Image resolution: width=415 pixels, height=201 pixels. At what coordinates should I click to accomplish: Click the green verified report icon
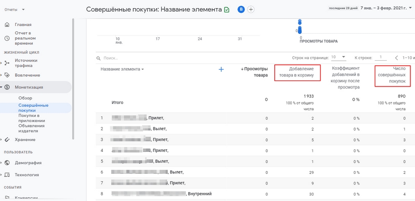[226, 10]
